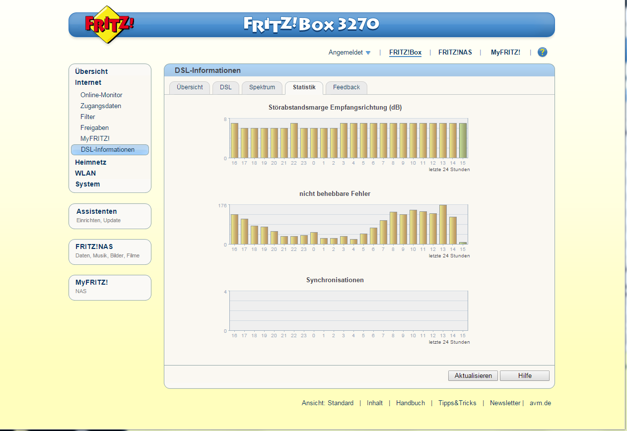Click the 176 axis value label
The height and width of the screenshot is (431, 627).
tap(222, 205)
